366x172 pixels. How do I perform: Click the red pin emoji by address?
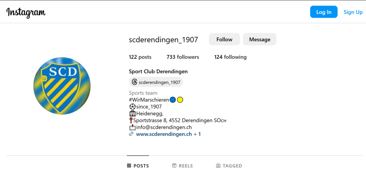click(131, 121)
